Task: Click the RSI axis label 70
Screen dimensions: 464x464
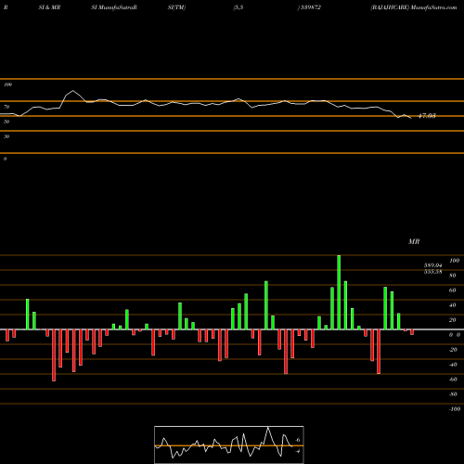Action: coord(6,107)
